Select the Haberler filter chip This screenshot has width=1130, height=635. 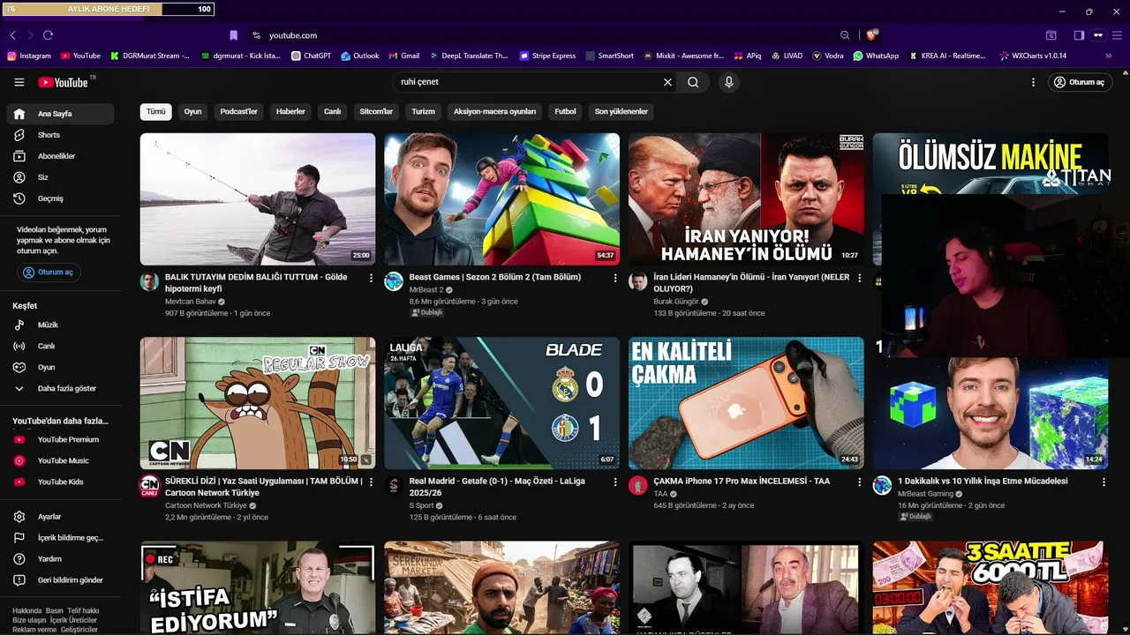(x=290, y=112)
